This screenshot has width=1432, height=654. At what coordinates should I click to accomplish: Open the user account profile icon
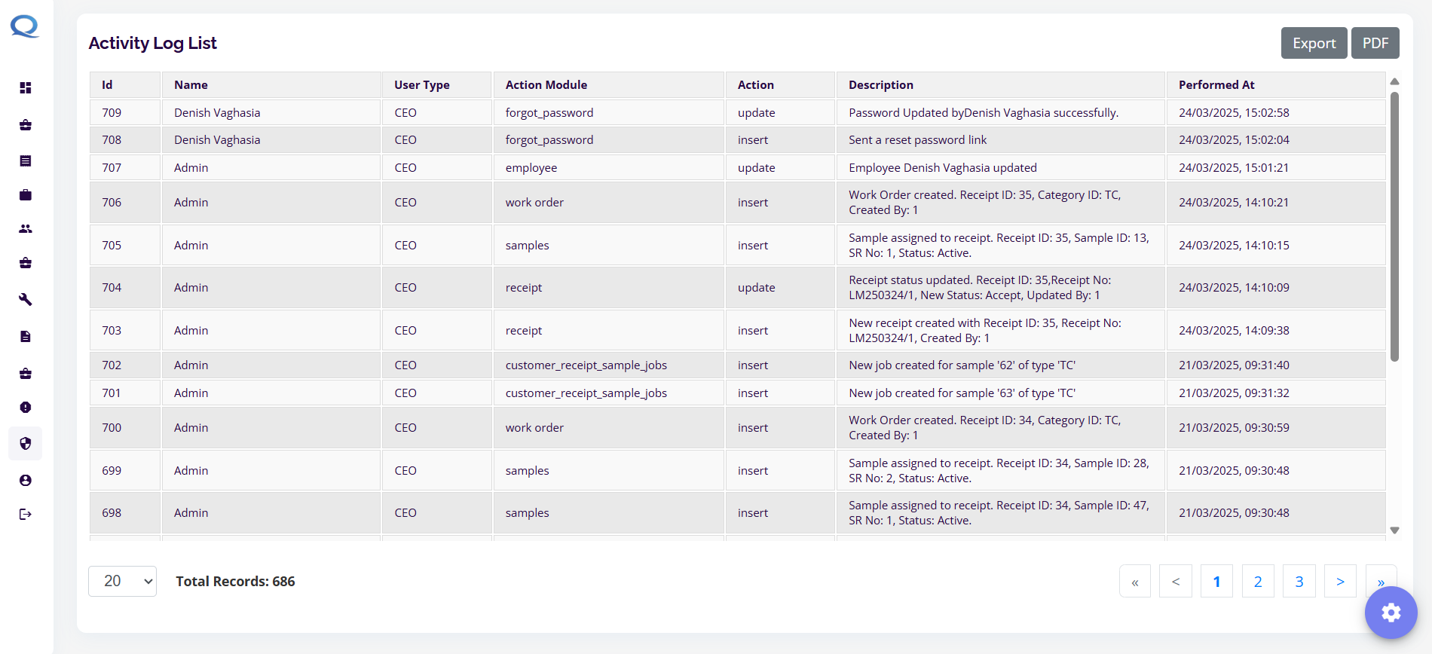click(x=26, y=481)
